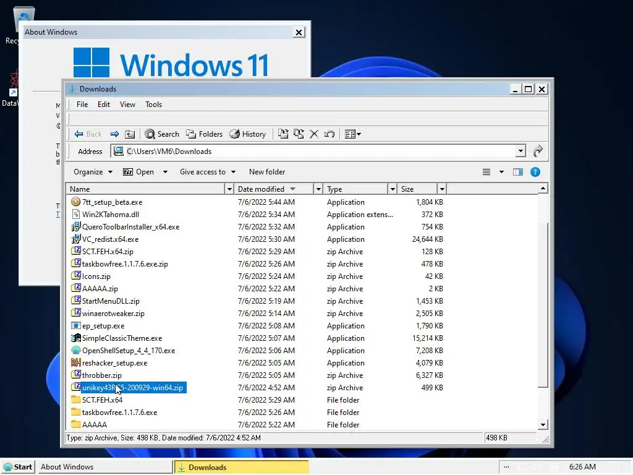Open Type column filter dropdown
The image size is (633, 475).
click(x=392, y=189)
